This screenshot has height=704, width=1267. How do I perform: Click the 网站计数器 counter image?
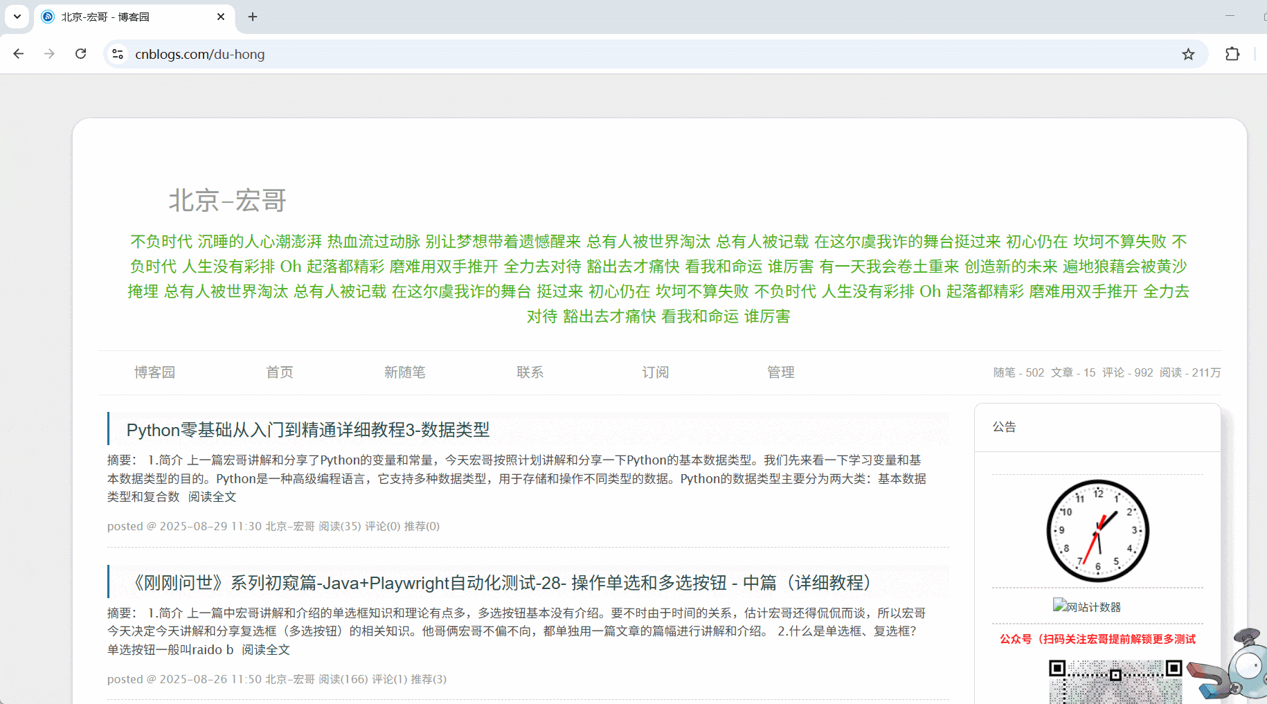1087,606
